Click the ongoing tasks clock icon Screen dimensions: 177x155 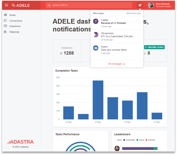click(x=145, y=54)
